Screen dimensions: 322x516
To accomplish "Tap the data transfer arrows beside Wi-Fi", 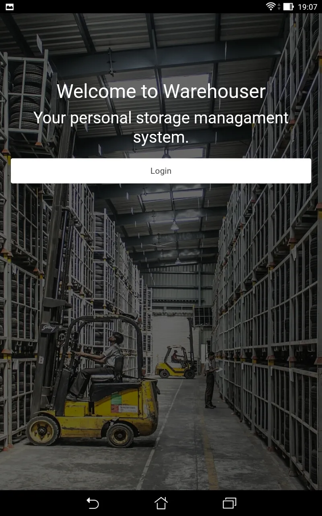I will pyautogui.click(x=279, y=6).
